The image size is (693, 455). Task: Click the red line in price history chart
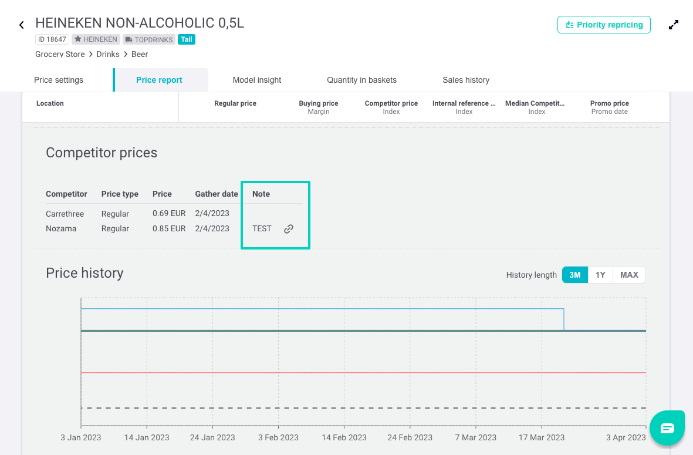tap(363, 373)
